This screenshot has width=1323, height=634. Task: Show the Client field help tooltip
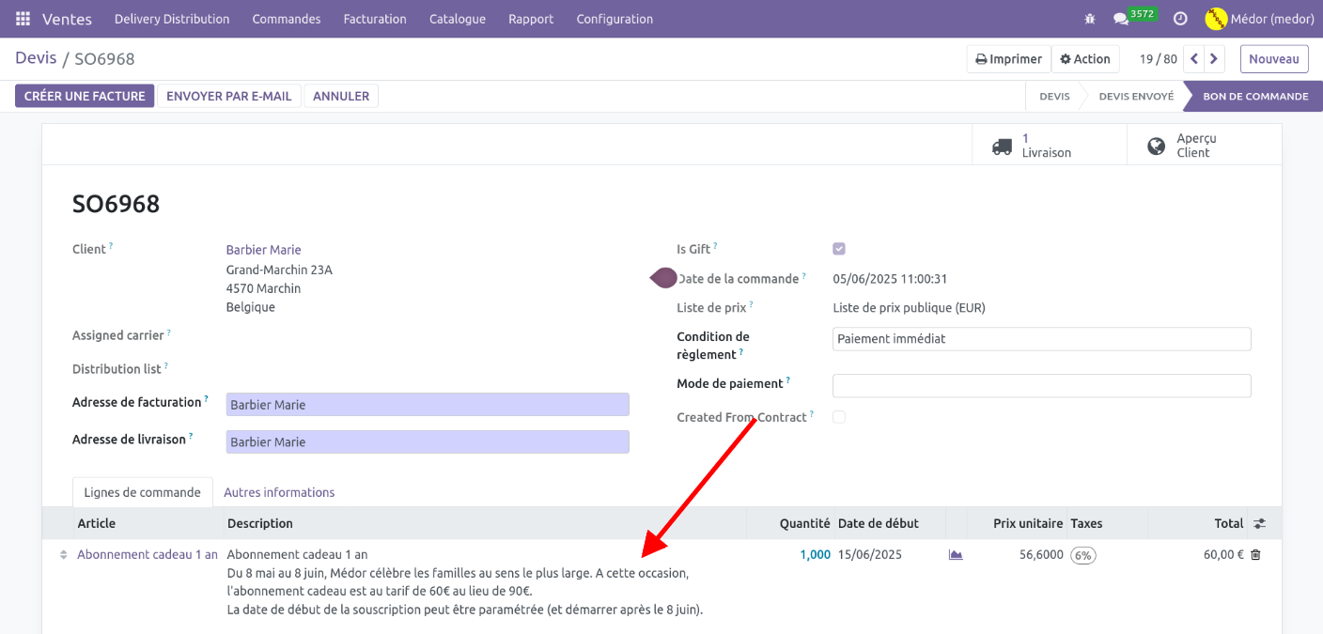111,246
